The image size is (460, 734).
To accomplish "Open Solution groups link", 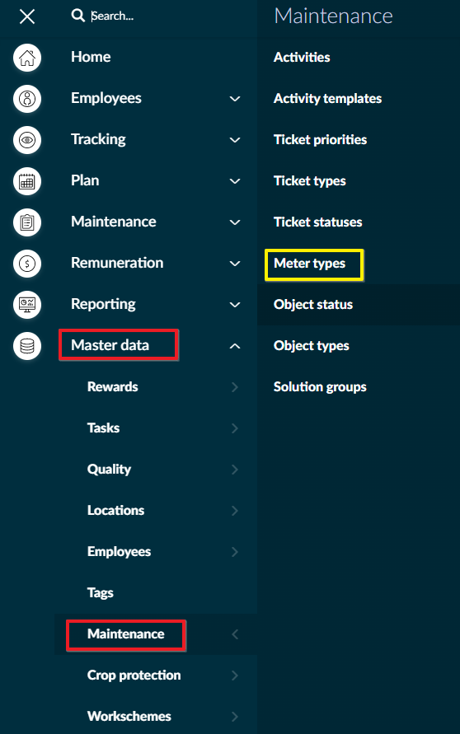I will click(320, 387).
